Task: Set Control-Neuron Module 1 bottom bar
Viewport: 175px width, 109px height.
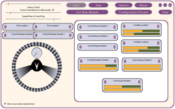Action: click(142, 69)
